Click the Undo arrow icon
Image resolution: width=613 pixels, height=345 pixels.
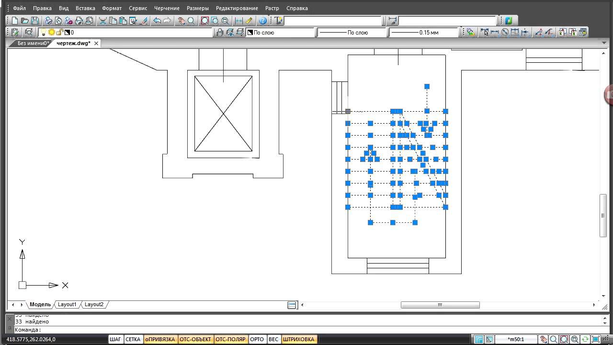point(157,21)
